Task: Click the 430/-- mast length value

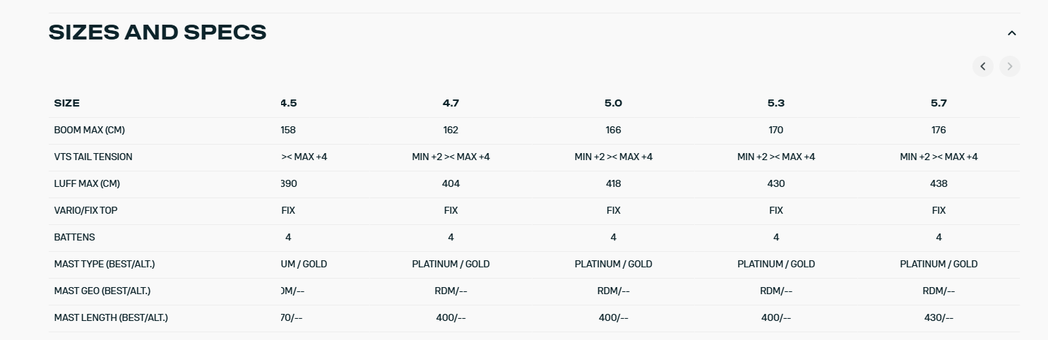Action: coord(939,317)
